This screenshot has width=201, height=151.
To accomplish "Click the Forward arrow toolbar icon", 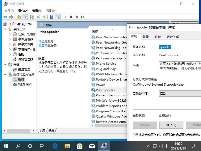I will 11,17.
